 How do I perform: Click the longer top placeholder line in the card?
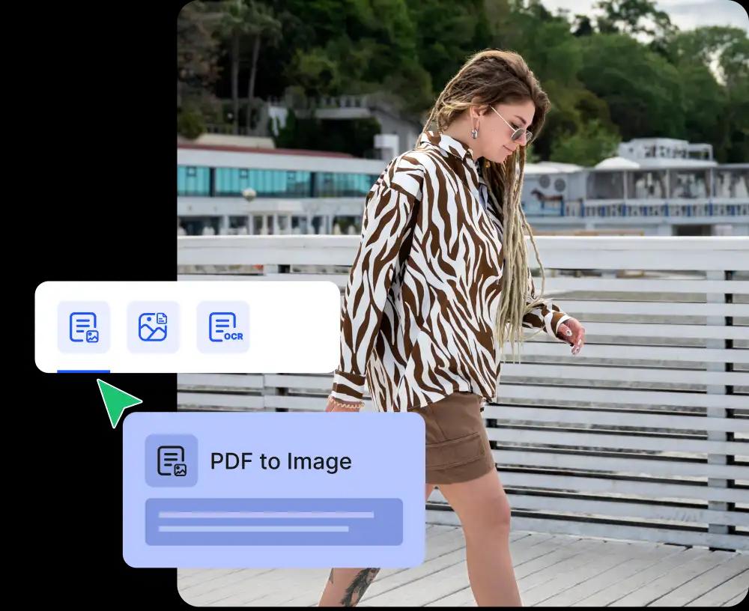[x=266, y=515]
